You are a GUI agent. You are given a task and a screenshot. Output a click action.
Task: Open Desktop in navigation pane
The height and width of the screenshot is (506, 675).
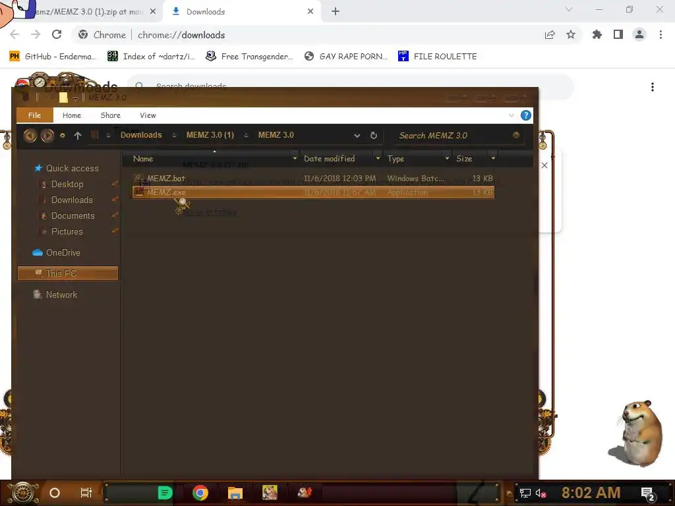pos(67,184)
